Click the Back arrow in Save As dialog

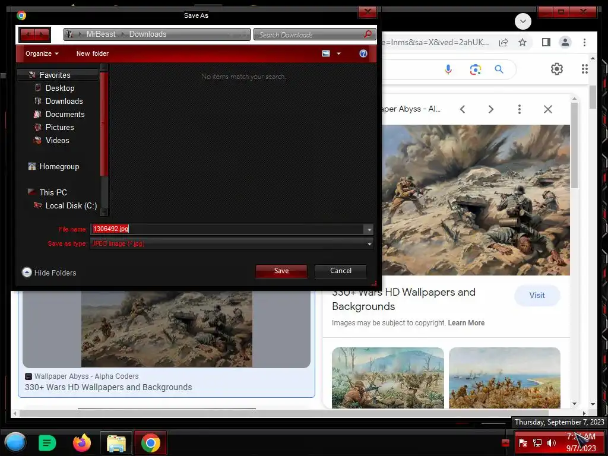coord(27,35)
